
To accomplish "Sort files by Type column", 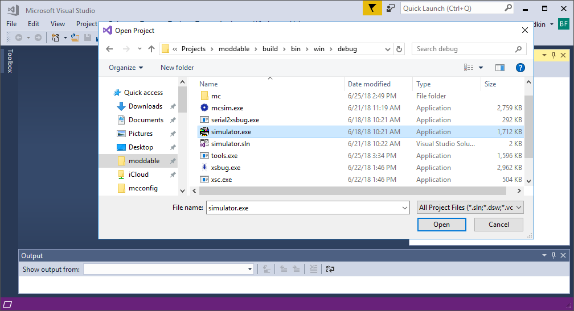I will [x=423, y=84].
